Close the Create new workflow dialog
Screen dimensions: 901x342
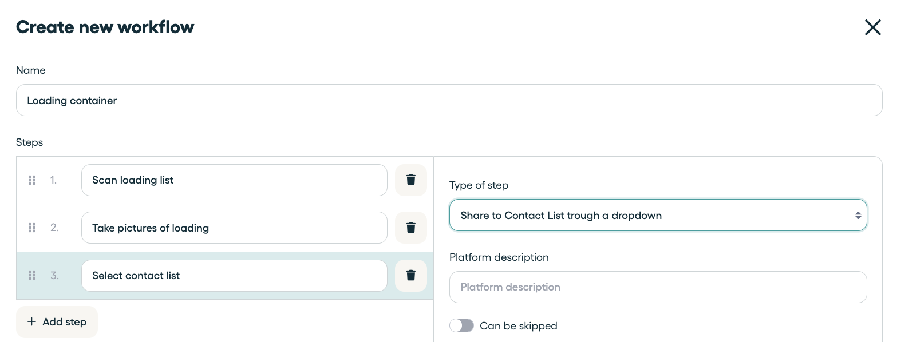tap(872, 27)
